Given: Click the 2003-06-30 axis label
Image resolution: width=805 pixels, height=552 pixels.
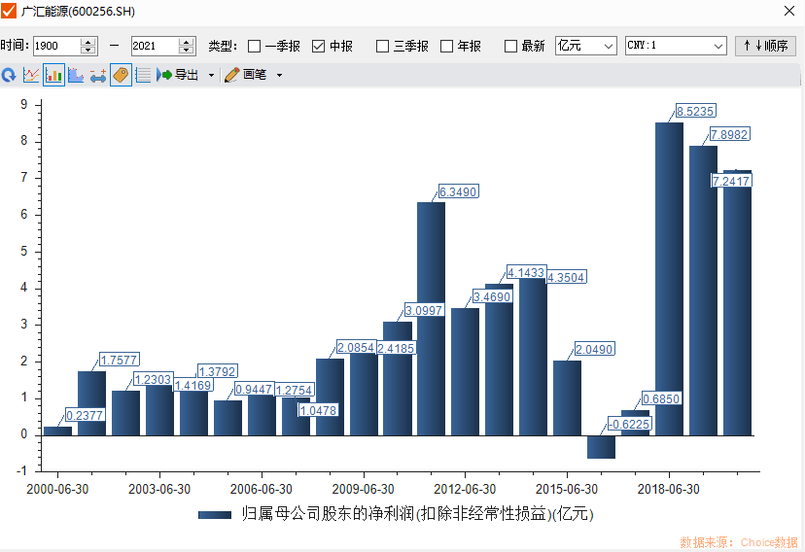Looking at the screenshot, I should tap(159, 489).
